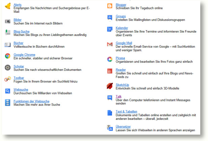Click the Übersetzer translate icon
This screenshot has width=208, height=141.
pos(110,128)
